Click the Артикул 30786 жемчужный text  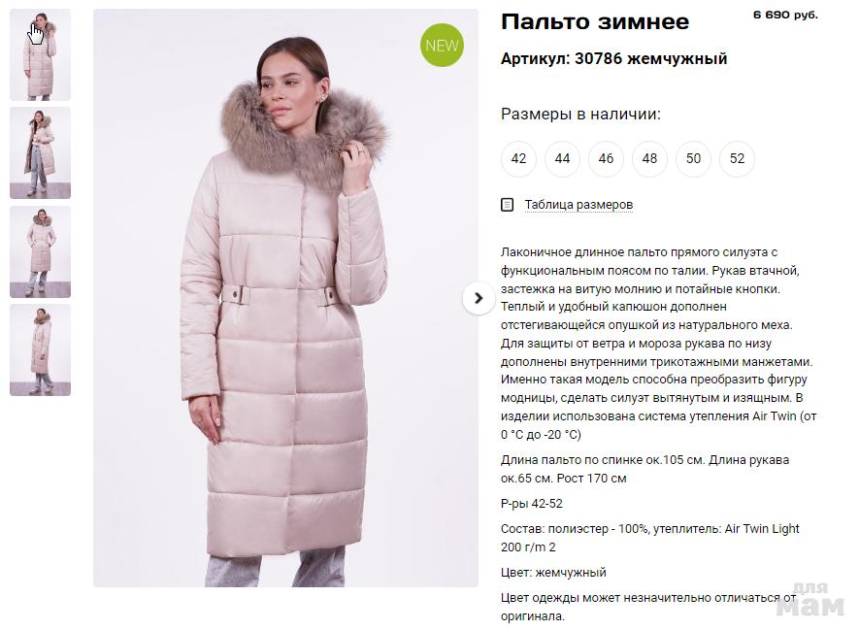(614, 58)
